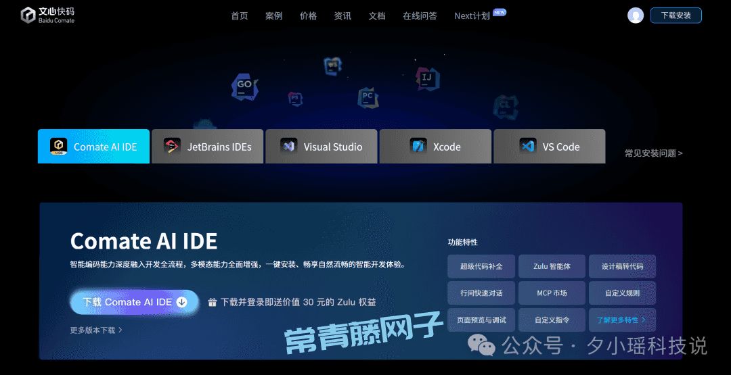Click the 智能编码能力深度融入 description text
The width and height of the screenshot is (731, 375).
pos(238,265)
